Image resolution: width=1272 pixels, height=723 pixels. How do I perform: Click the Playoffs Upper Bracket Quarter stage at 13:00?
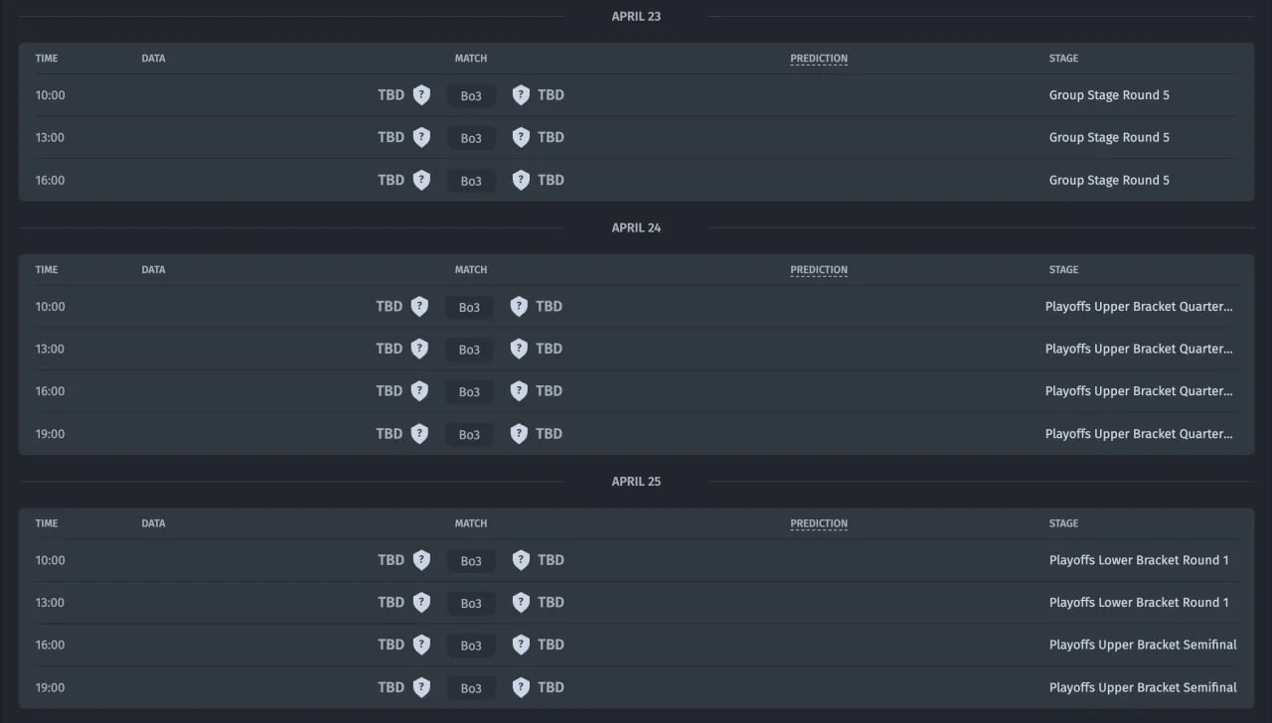1139,349
